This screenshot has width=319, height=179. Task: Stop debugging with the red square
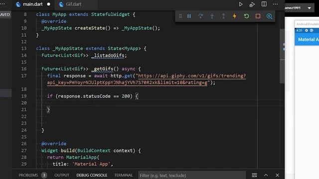coord(258,16)
